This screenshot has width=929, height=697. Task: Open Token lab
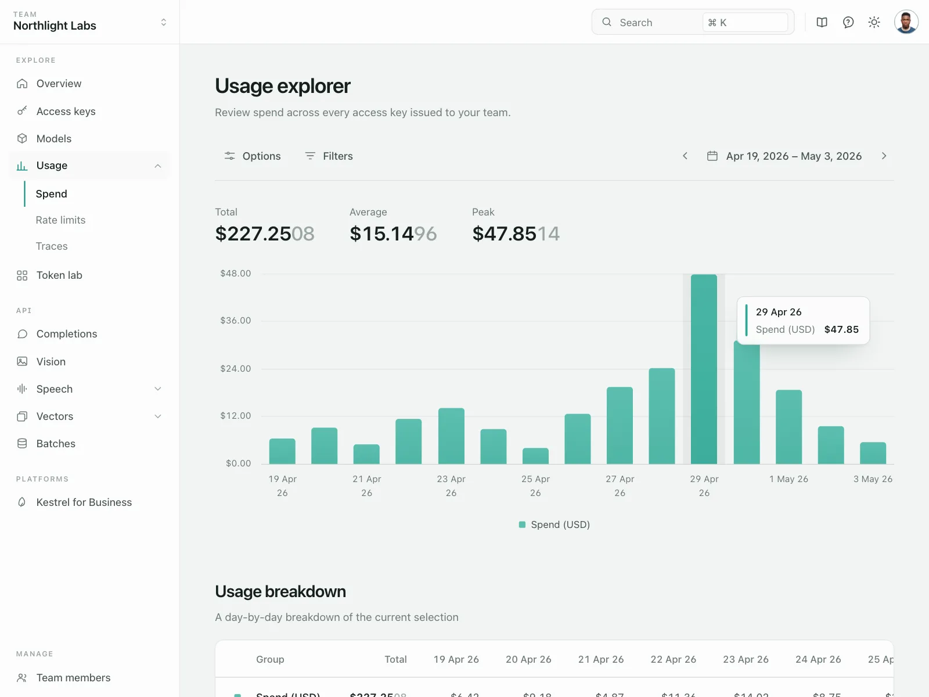click(x=90, y=275)
